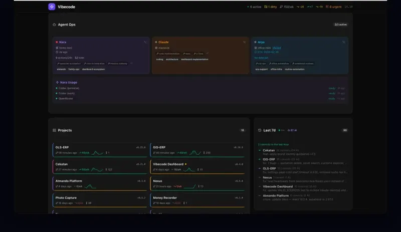The image size is (401, 232).
Task: Click the 'dashboard-ecosystem' tag on Nara card
Action: pyautogui.click(x=93, y=69)
